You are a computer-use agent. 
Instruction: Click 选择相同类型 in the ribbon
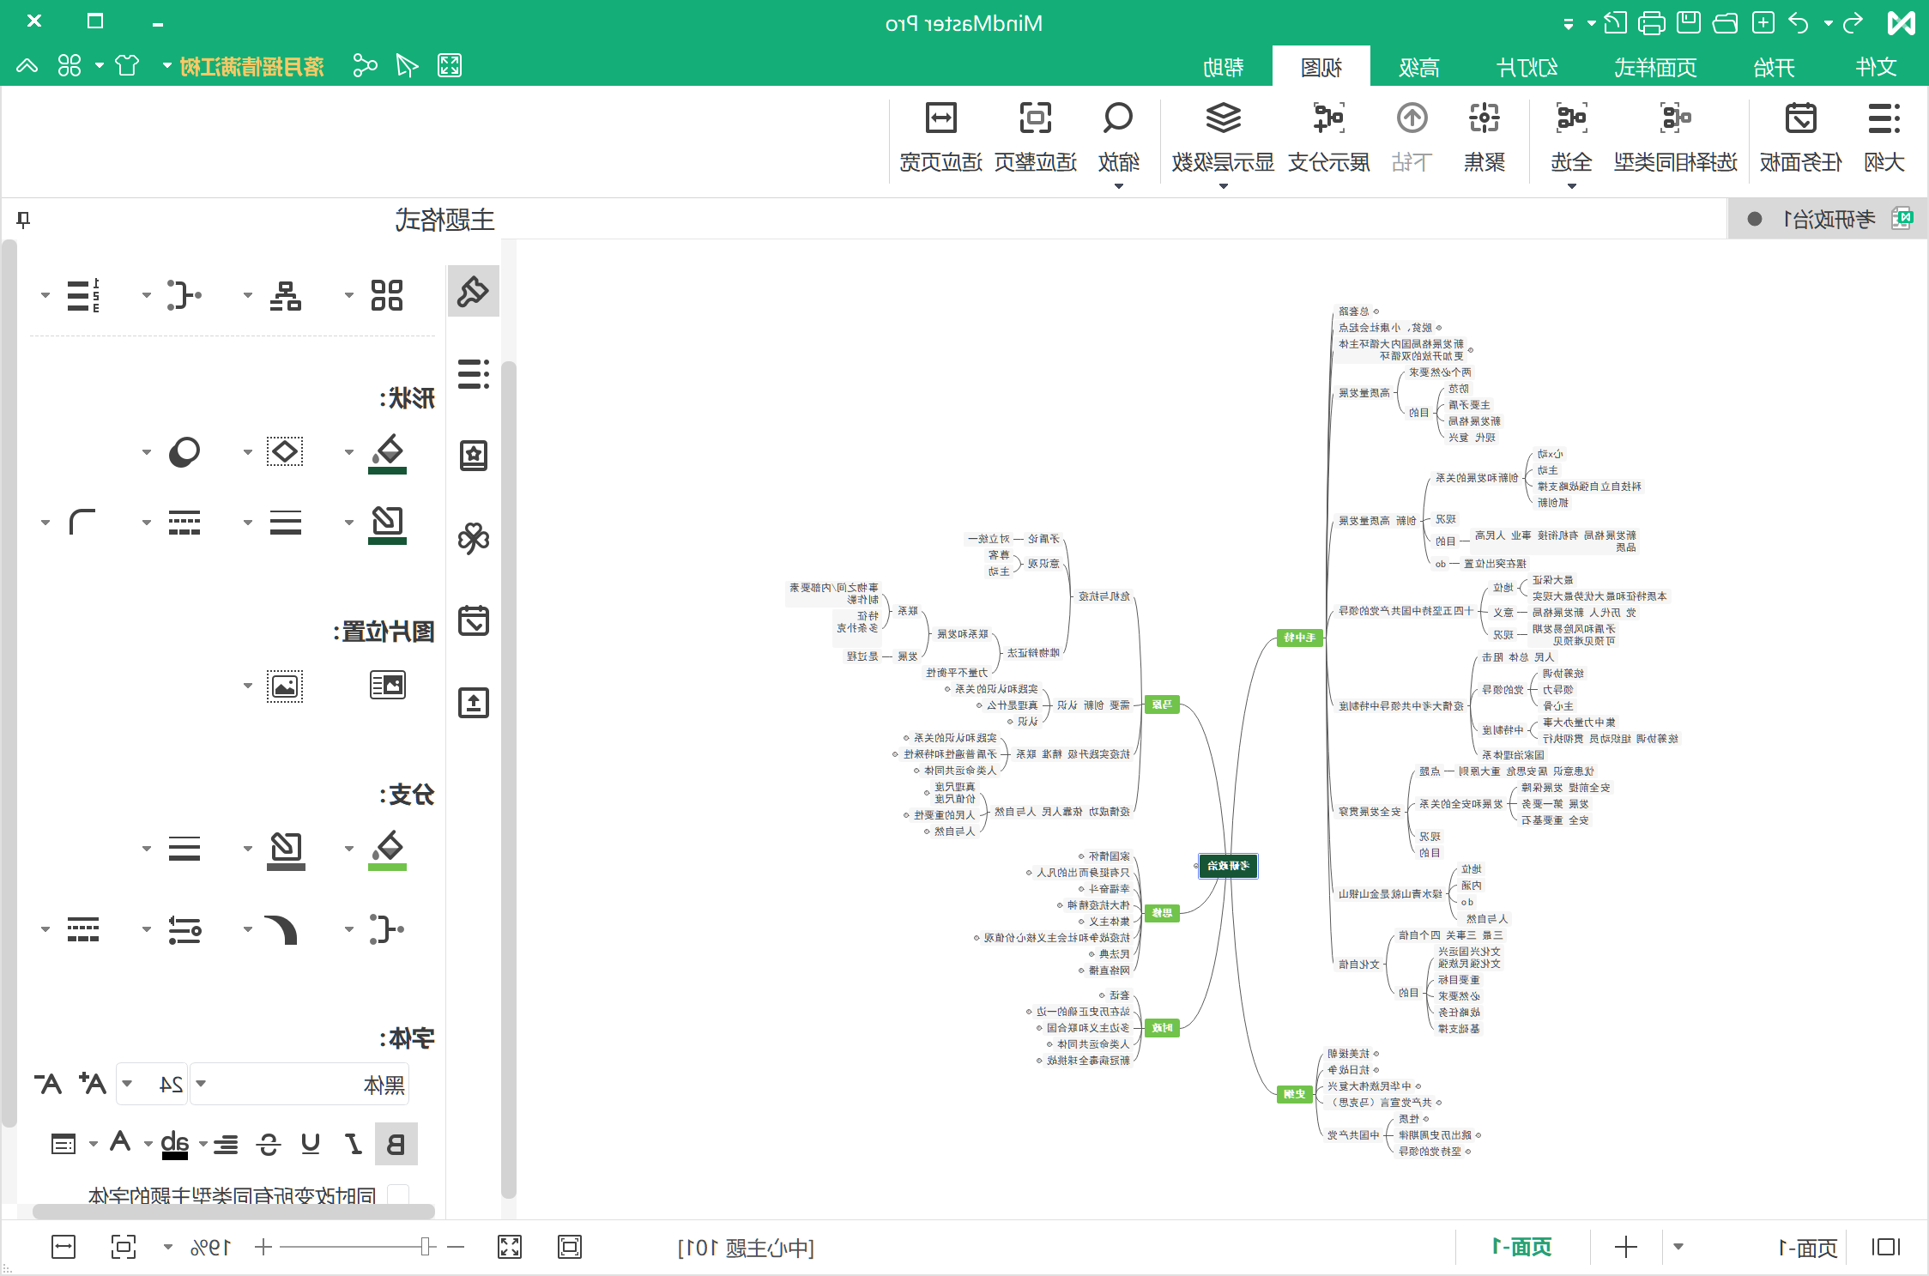pos(1675,137)
